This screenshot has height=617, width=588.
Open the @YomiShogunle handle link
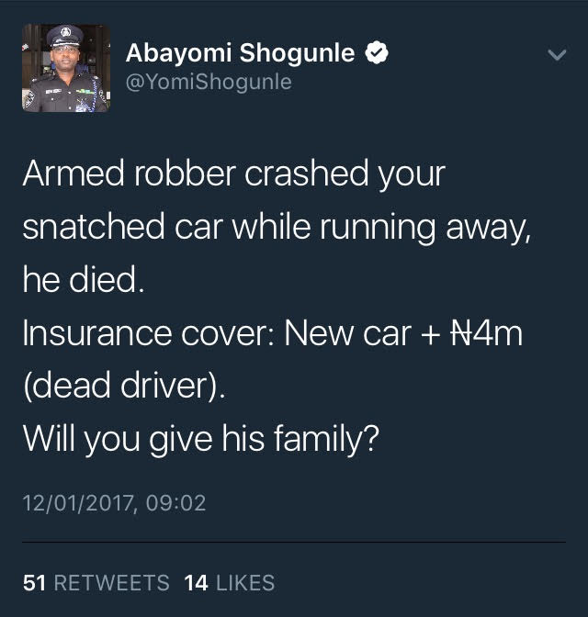click(209, 82)
